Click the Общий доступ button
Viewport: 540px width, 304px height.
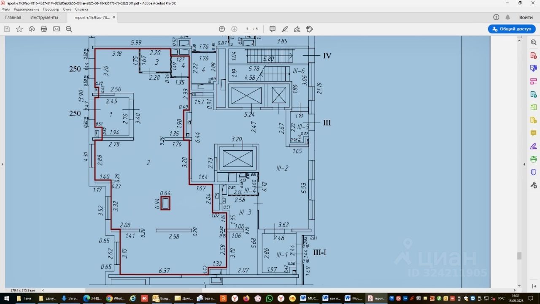pos(512,29)
